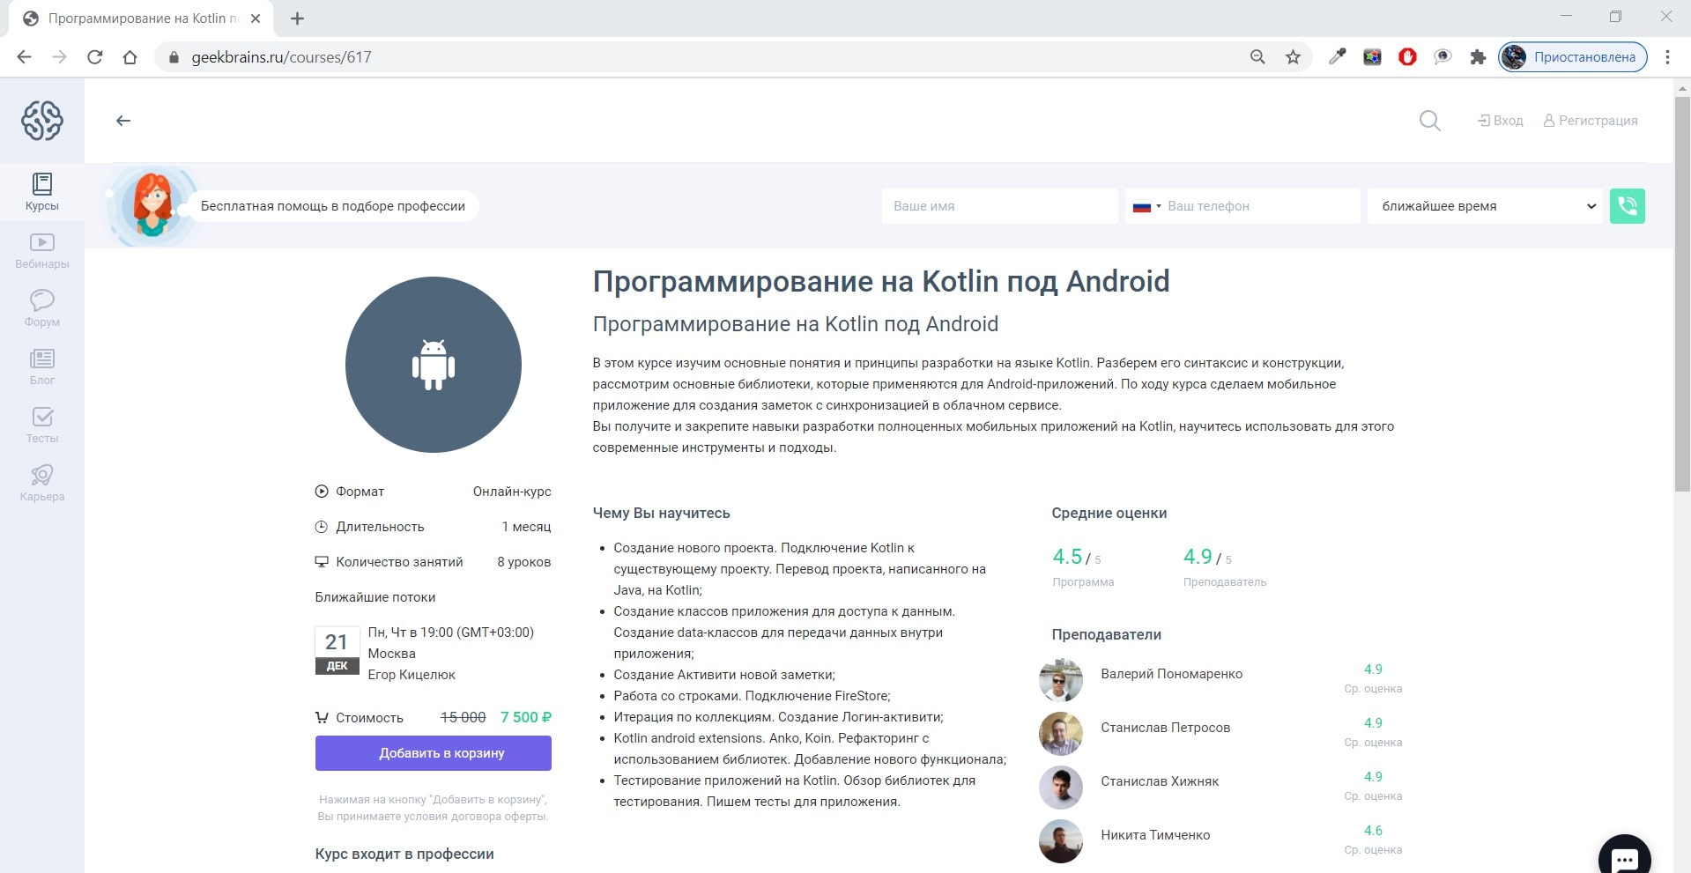
Task: Click the browser home button
Action: point(130,57)
